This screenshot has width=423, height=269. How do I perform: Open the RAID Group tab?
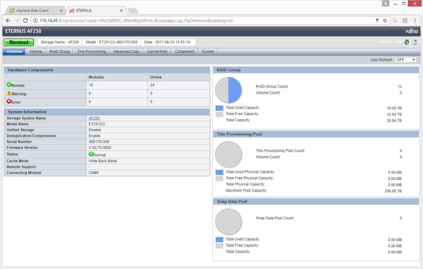tap(59, 51)
